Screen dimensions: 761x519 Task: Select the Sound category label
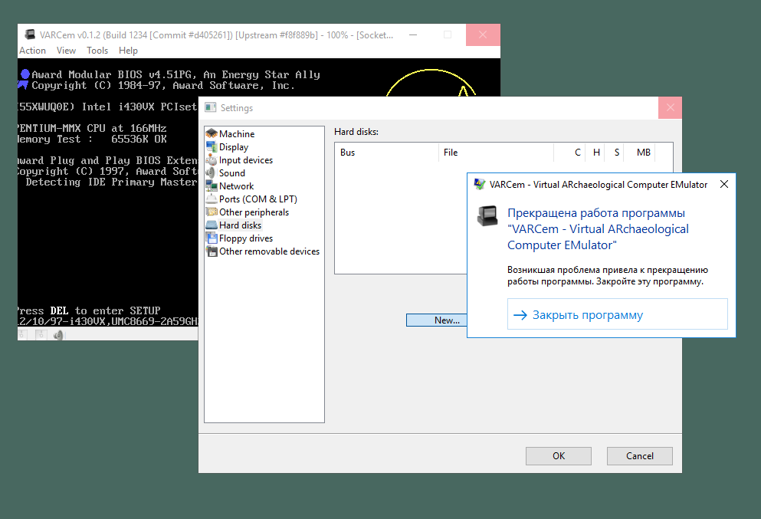tap(232, 172)
